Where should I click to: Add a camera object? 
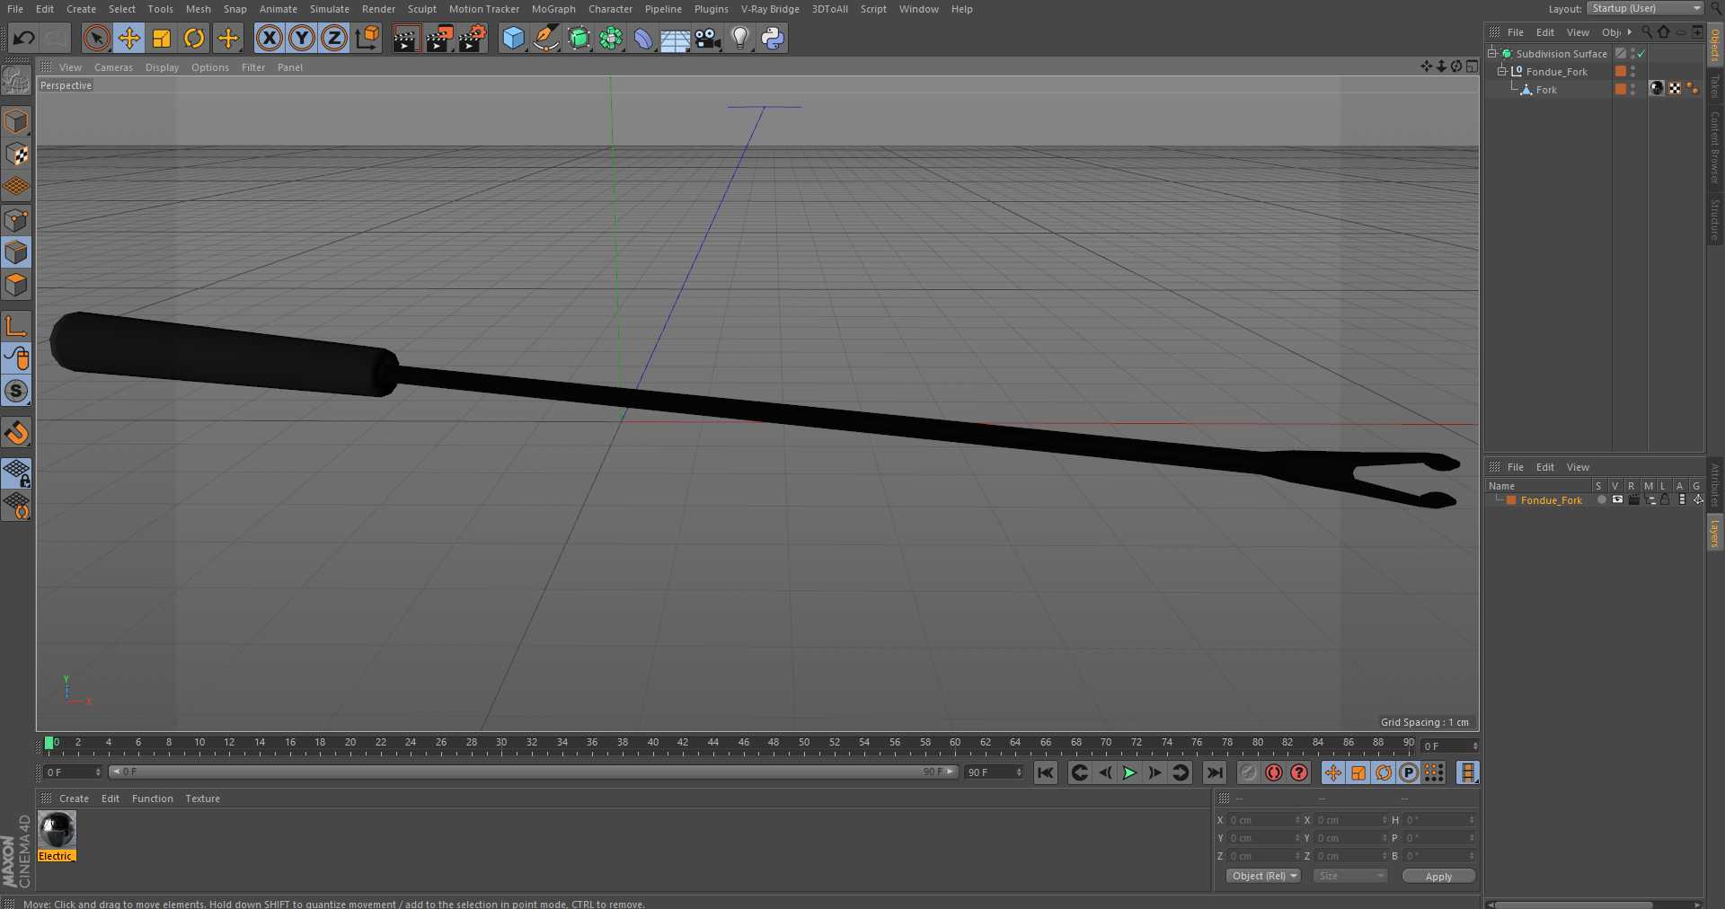(708, 38)
